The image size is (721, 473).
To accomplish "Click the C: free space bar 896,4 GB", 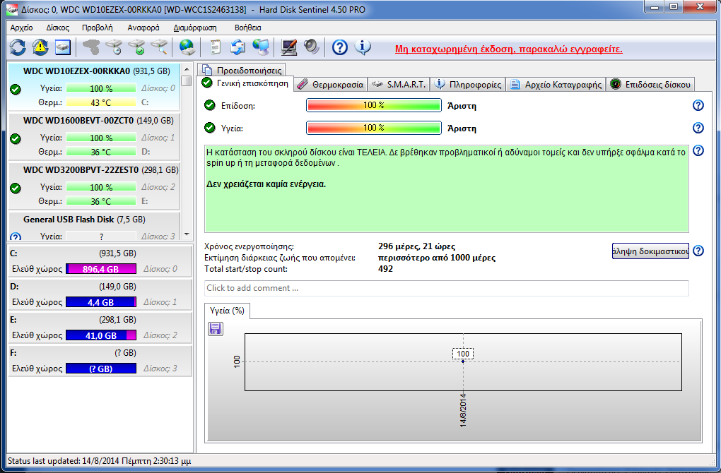I will (x=100, y=269).
